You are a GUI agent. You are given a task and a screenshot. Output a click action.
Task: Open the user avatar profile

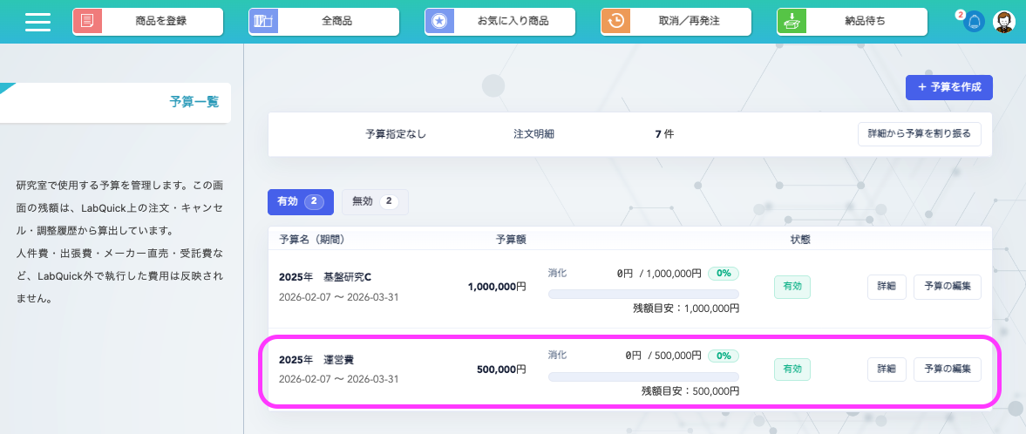1004,23
